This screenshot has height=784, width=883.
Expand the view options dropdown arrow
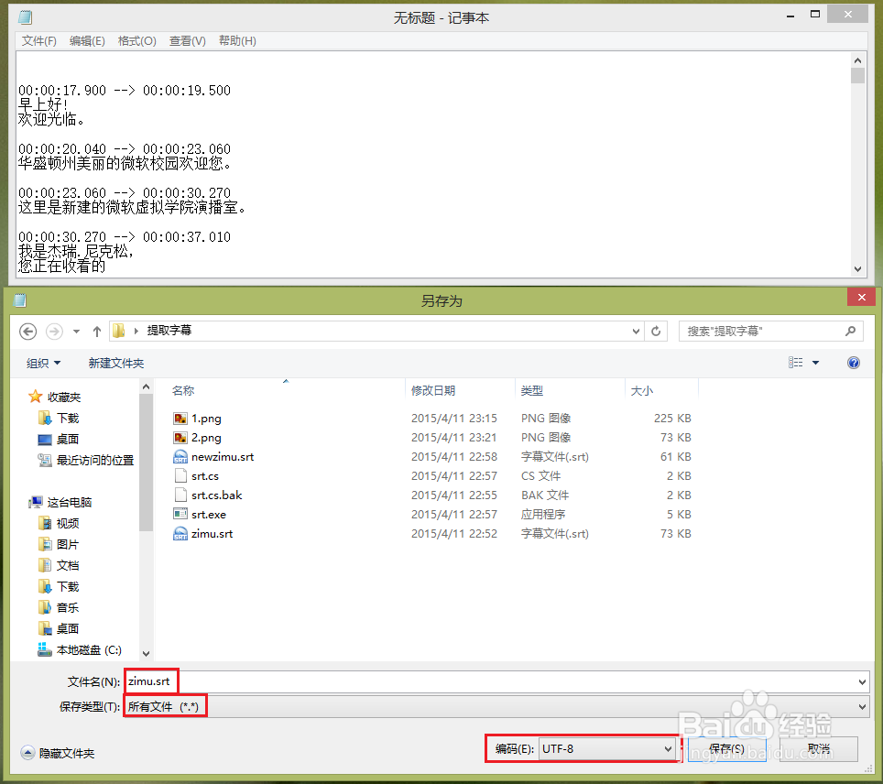pos(815,363)
